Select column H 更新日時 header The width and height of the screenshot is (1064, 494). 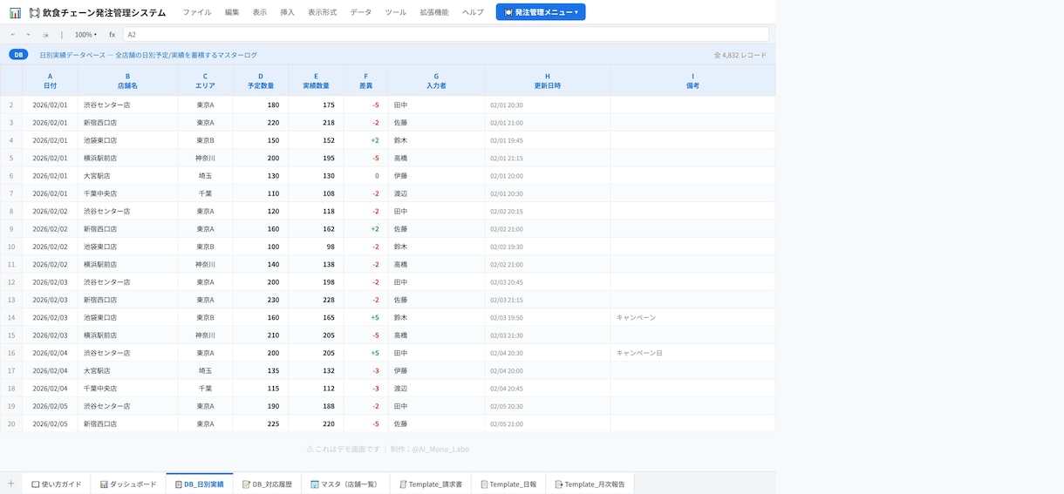(548, 80)
